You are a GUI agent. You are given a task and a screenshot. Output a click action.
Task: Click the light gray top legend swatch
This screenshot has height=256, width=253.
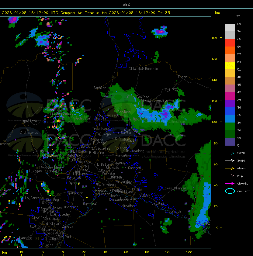[230, 27]
